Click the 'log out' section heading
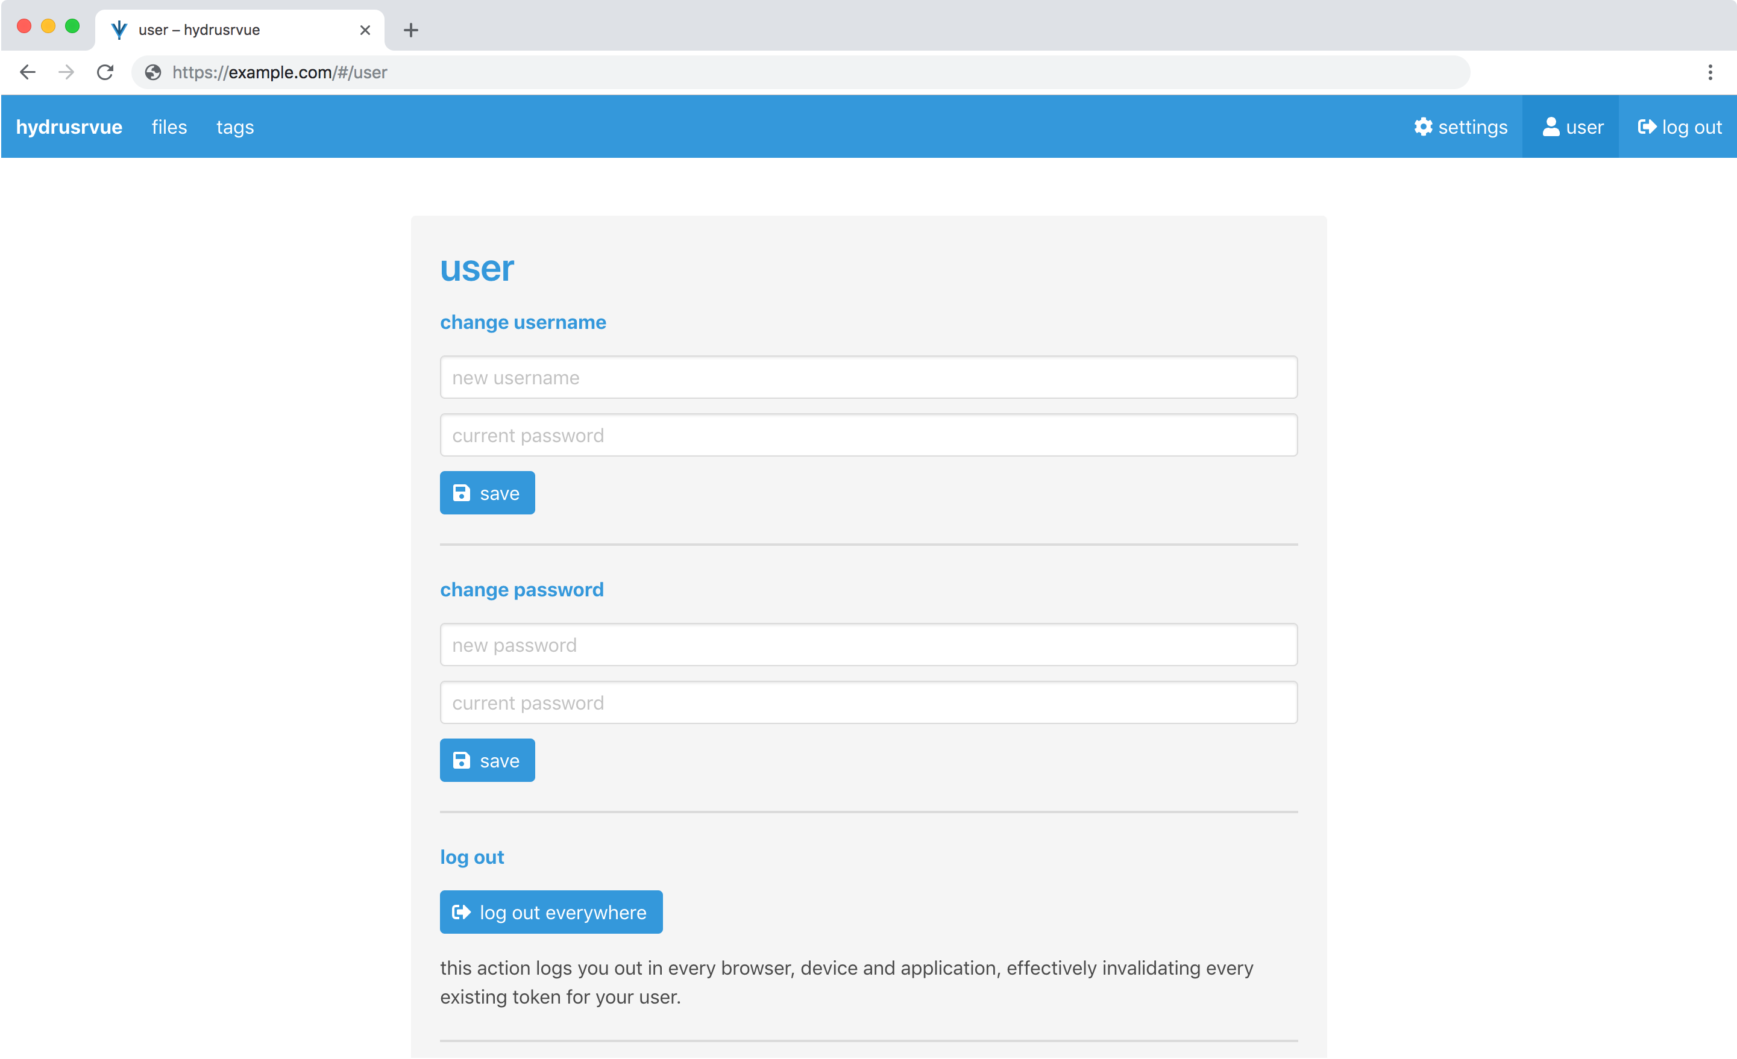1737x1059 pixels. pyautogui.click(x=471, y=857)
